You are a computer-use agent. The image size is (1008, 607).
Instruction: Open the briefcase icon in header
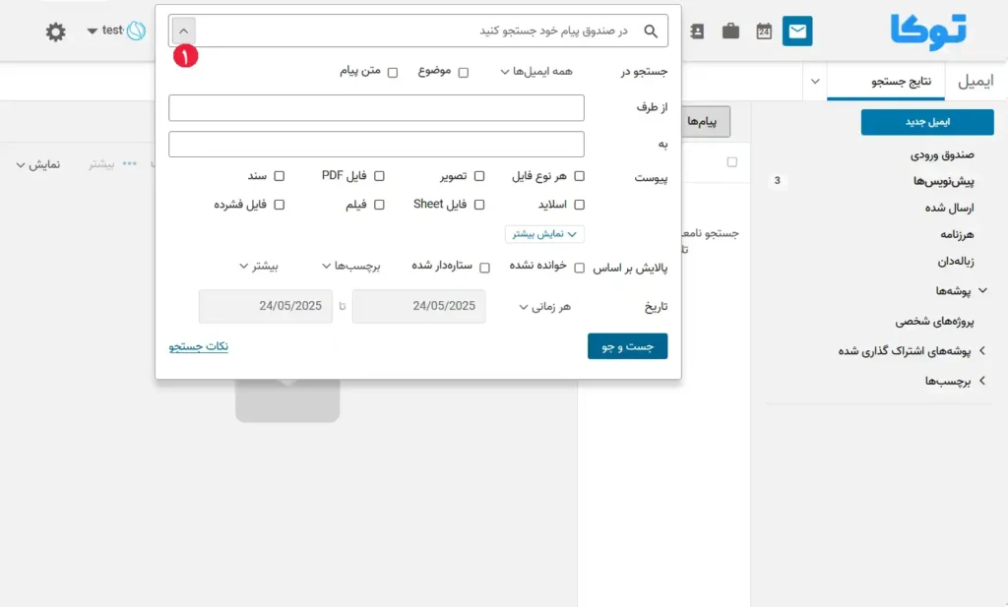click(x=730, y=30)
